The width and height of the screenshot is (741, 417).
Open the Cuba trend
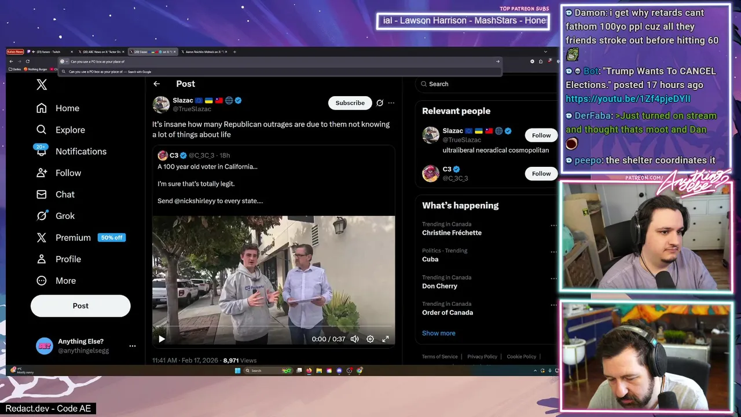[x=430, y=259]
